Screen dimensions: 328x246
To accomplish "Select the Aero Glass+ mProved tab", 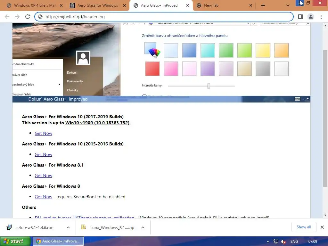I will coord(160,5).
